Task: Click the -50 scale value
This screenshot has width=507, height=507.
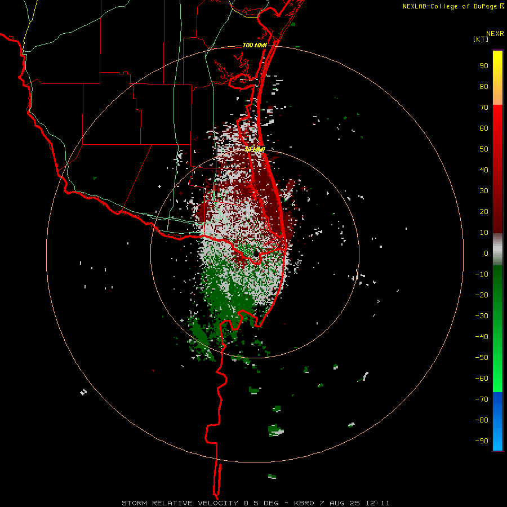Action: point(482,358)
